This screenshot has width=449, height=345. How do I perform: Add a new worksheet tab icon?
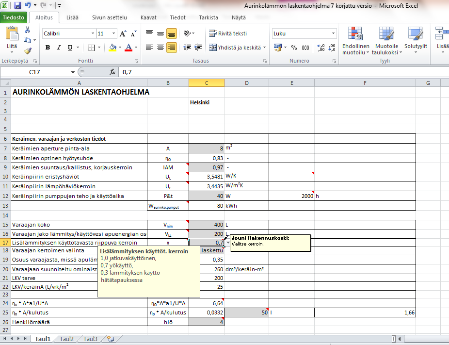pos(111,339)
